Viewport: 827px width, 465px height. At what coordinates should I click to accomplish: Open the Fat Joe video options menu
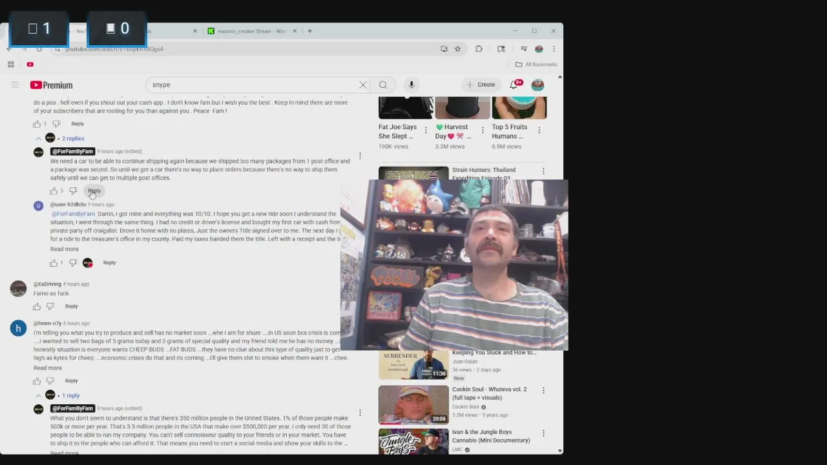point(426,130)
